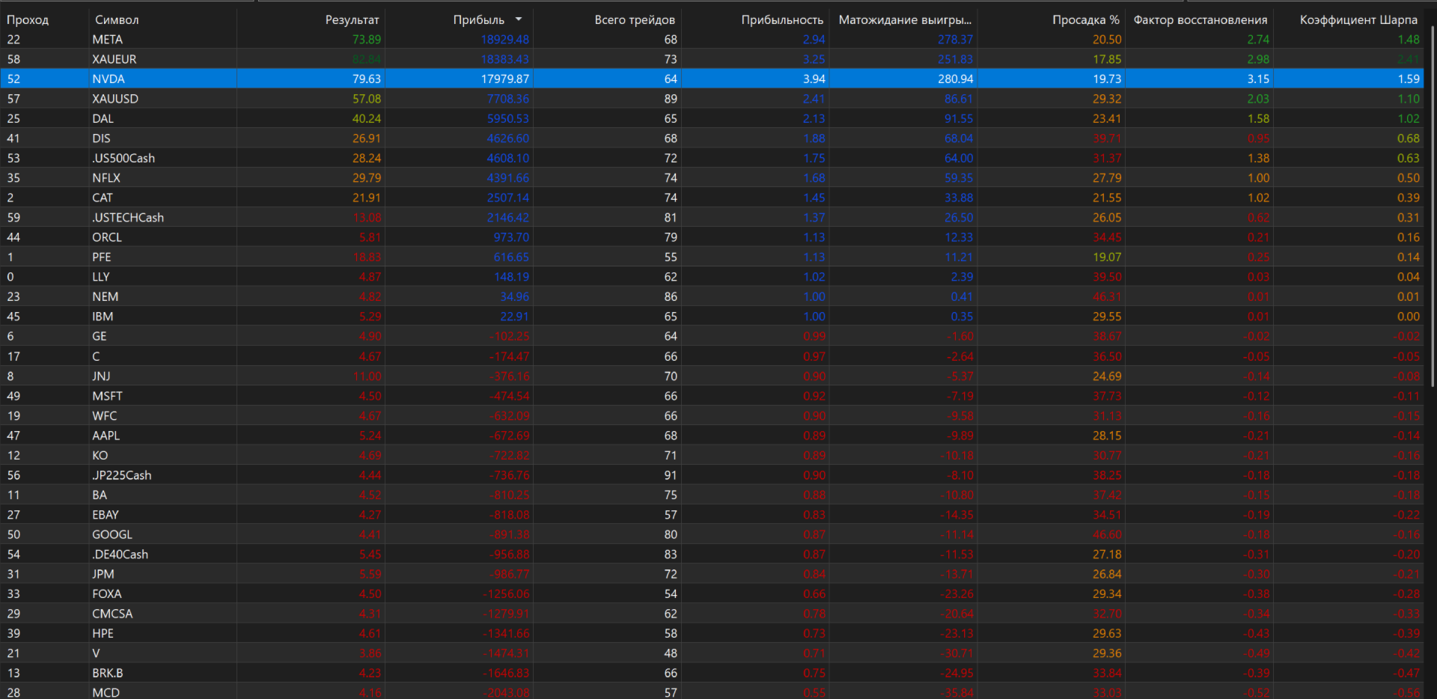Click DAL's result value 40.24
The width and height of the screenshot is (1437, 699).
(x=367, y=118)
